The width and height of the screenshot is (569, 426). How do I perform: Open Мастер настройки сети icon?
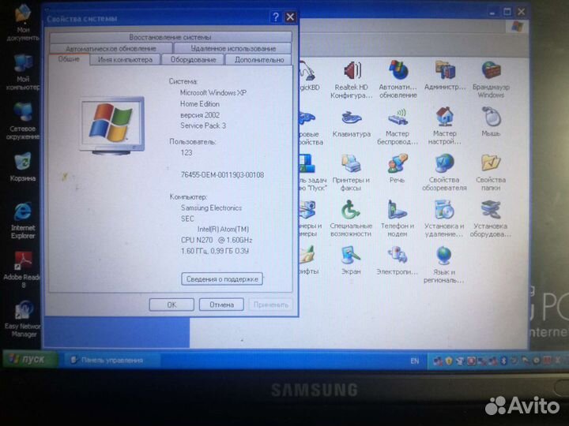click(444, 125)
